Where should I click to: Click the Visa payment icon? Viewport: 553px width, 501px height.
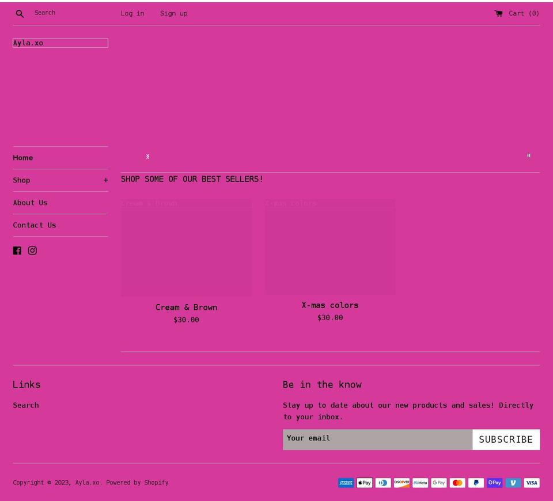(x=532, y=483)
